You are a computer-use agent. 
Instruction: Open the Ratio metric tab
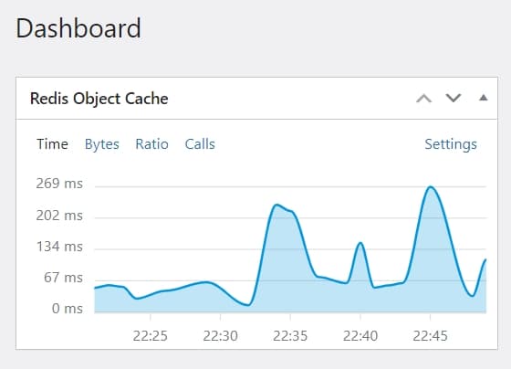pos(151,144)
